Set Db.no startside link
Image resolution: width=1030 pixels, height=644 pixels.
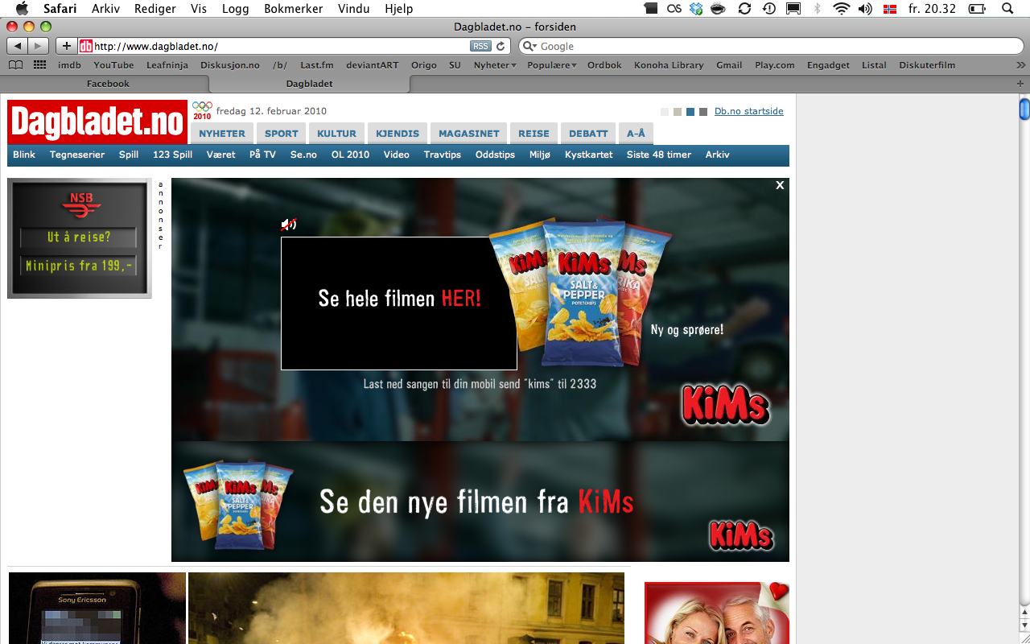click(x=748, y=111)
